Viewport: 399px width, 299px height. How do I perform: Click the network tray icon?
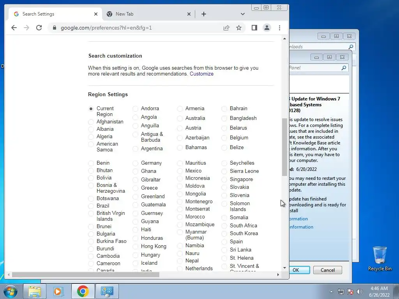(x=341, y=292)
